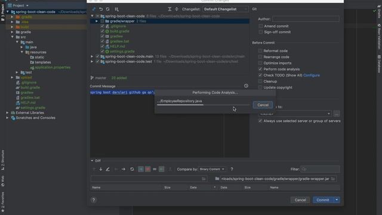The image size is (382, 215).
Task: Open the Favorites tool window tab
Action: tap(2, 202)
